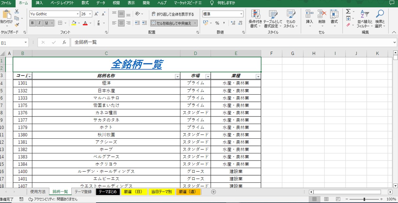Open the filter dropdown on コード header

point(29,76)
